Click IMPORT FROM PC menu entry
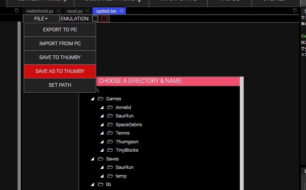Screen dimensions: 306x190 pyautogui.click(x=60, y=43)
